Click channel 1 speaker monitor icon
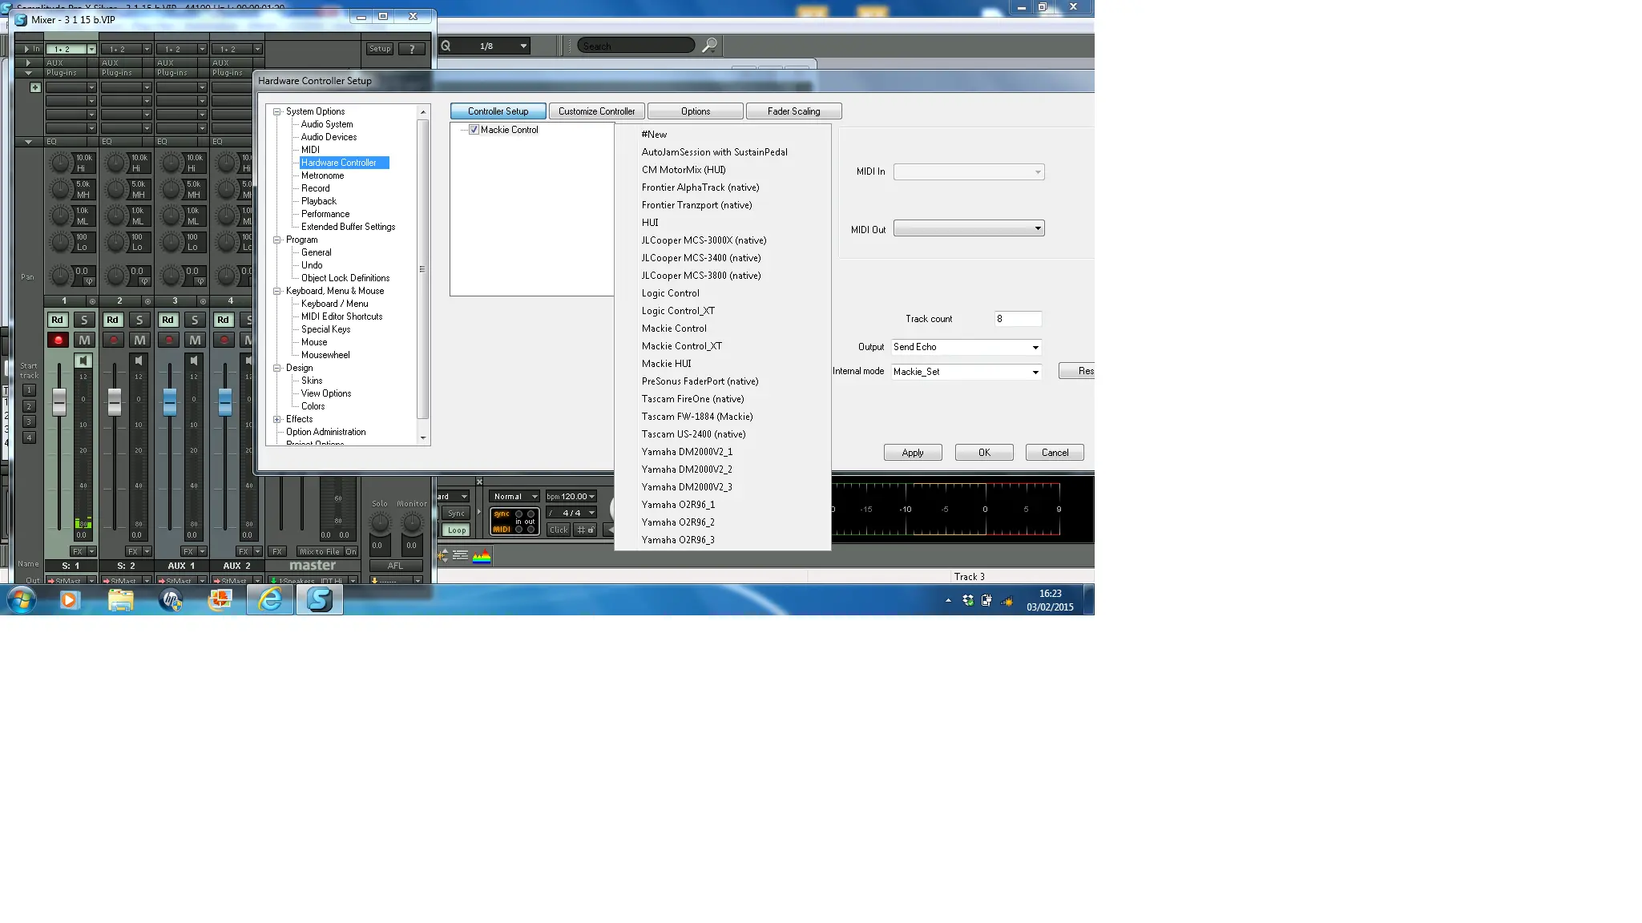The width and height of the screenshot is (1642, 923). (x=83, y=361)
